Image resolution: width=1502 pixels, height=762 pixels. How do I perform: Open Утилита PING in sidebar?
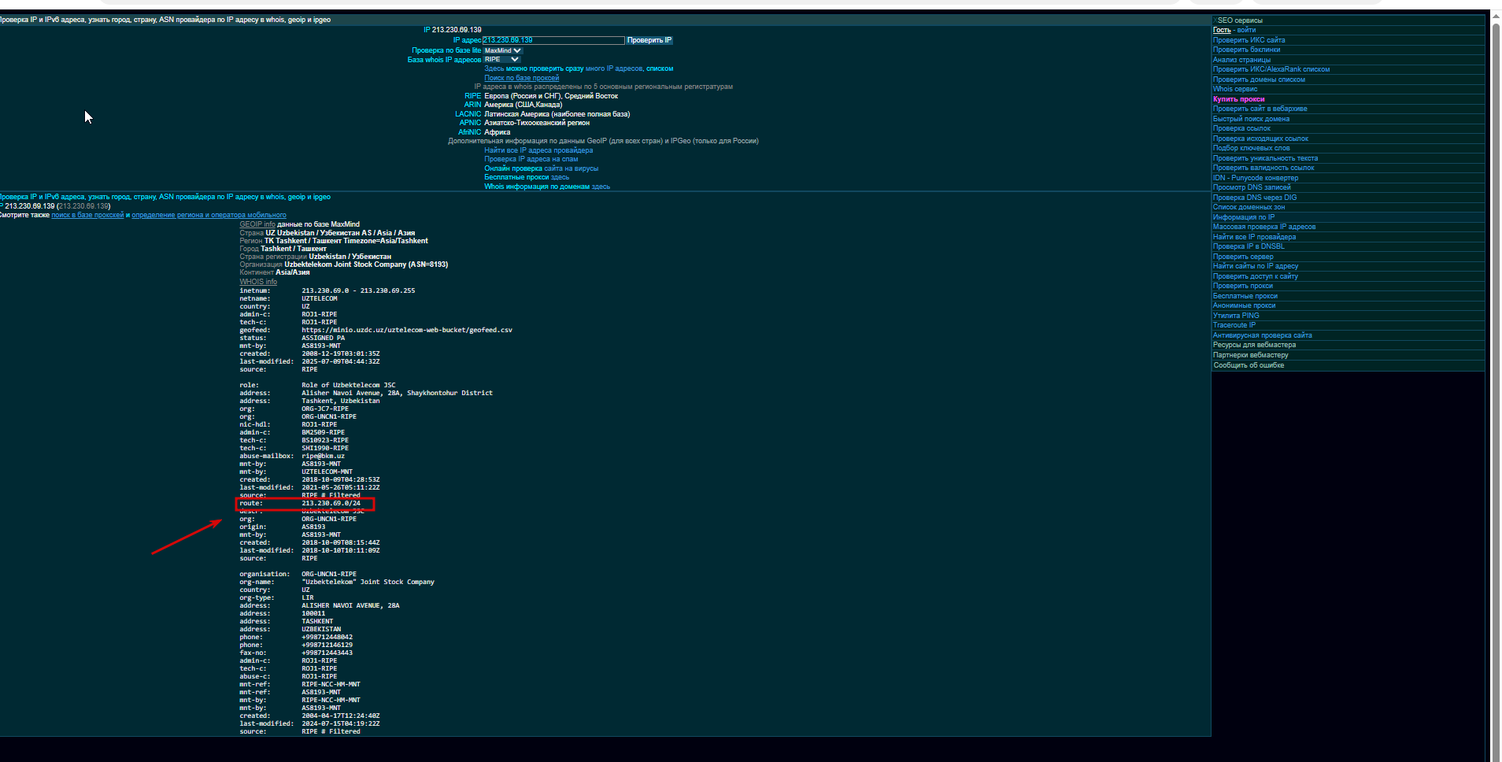1236,316
